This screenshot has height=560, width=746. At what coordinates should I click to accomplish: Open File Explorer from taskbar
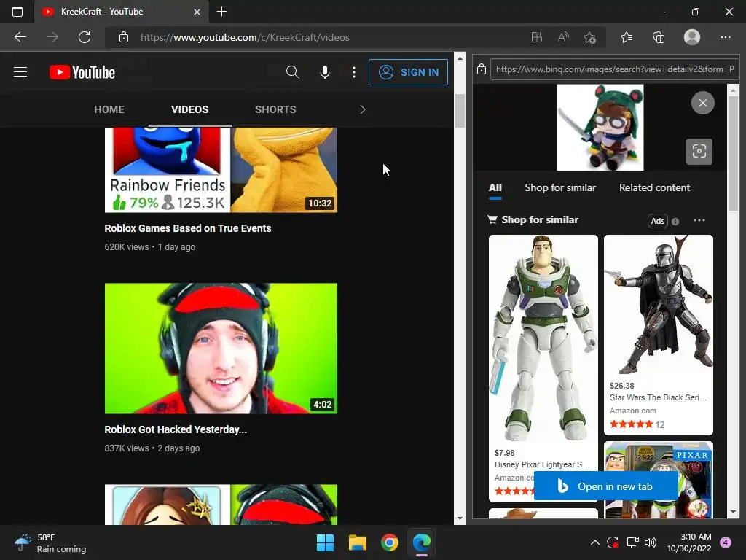(x=357, y=542)
